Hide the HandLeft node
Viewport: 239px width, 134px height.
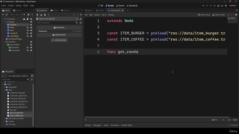[31, 33]
